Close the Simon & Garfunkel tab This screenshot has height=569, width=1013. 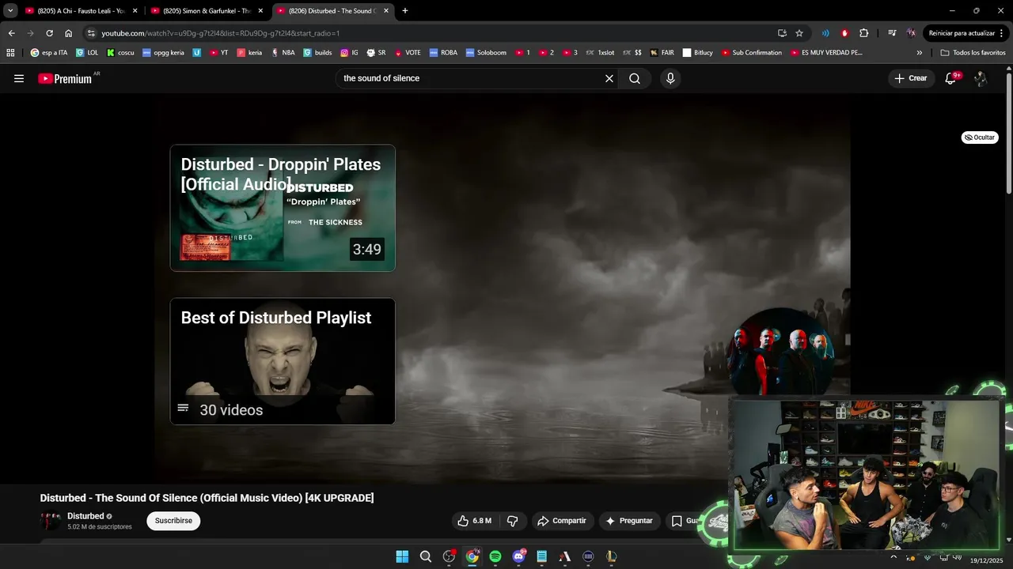click(260, 11)
